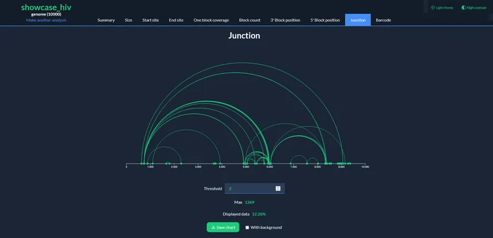Screen dimensions: 493x238
Task: Click the Threshold spinner arrows
Action: (x=278, y=188)
